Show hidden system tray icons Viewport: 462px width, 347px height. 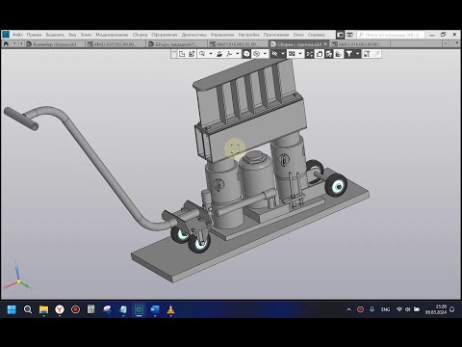click(x=348, y=309)
